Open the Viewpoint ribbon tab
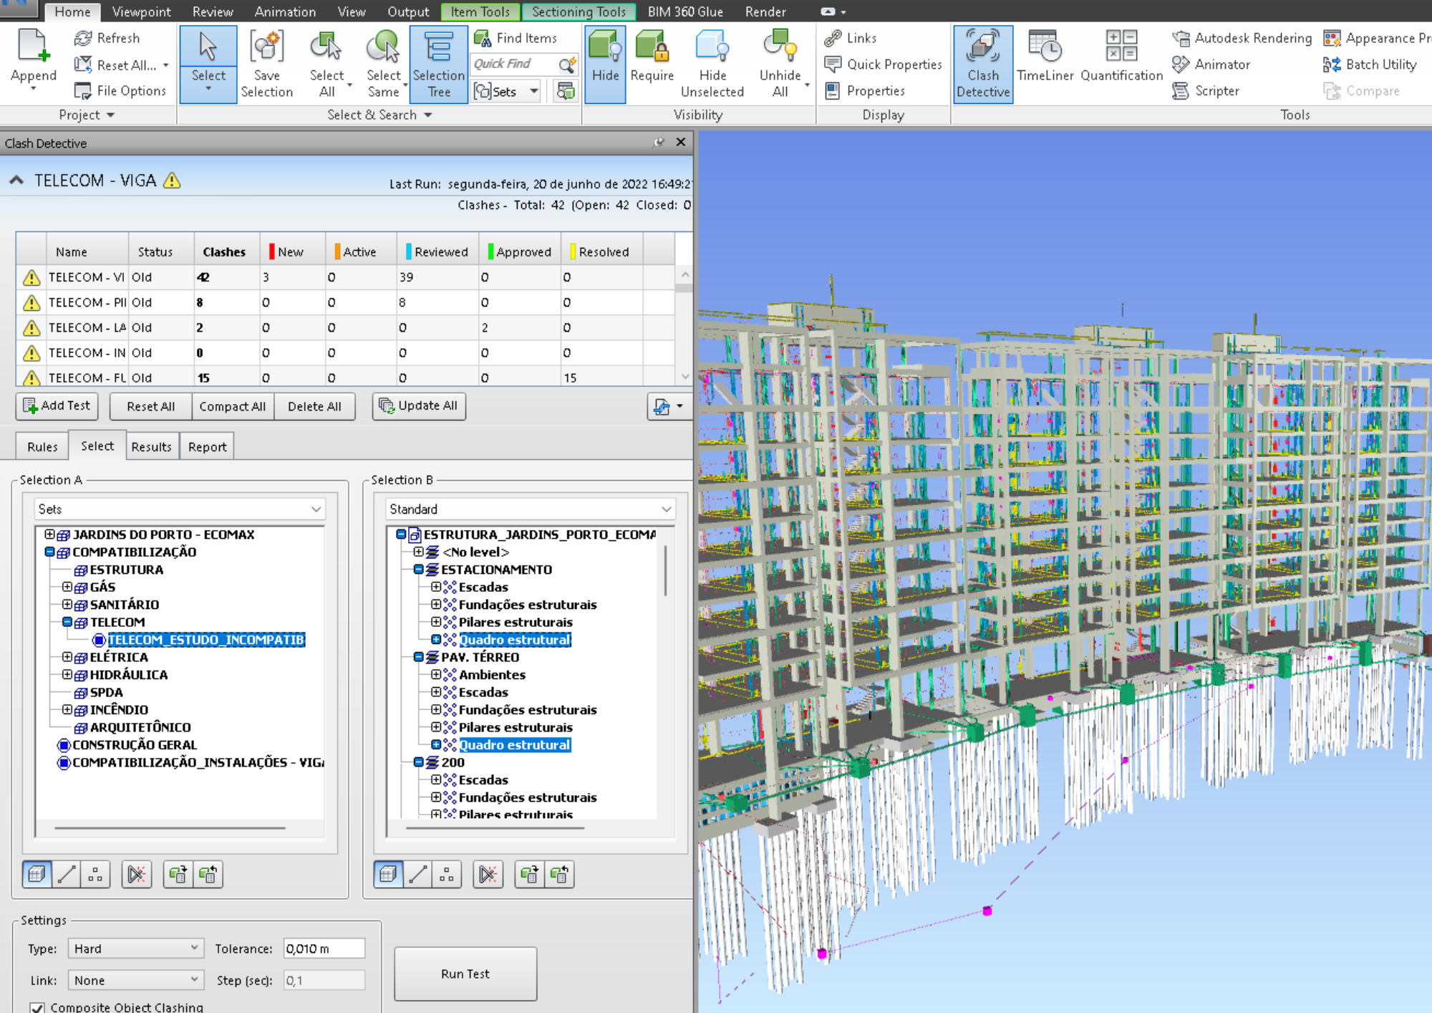 click(x=141, y=11)
